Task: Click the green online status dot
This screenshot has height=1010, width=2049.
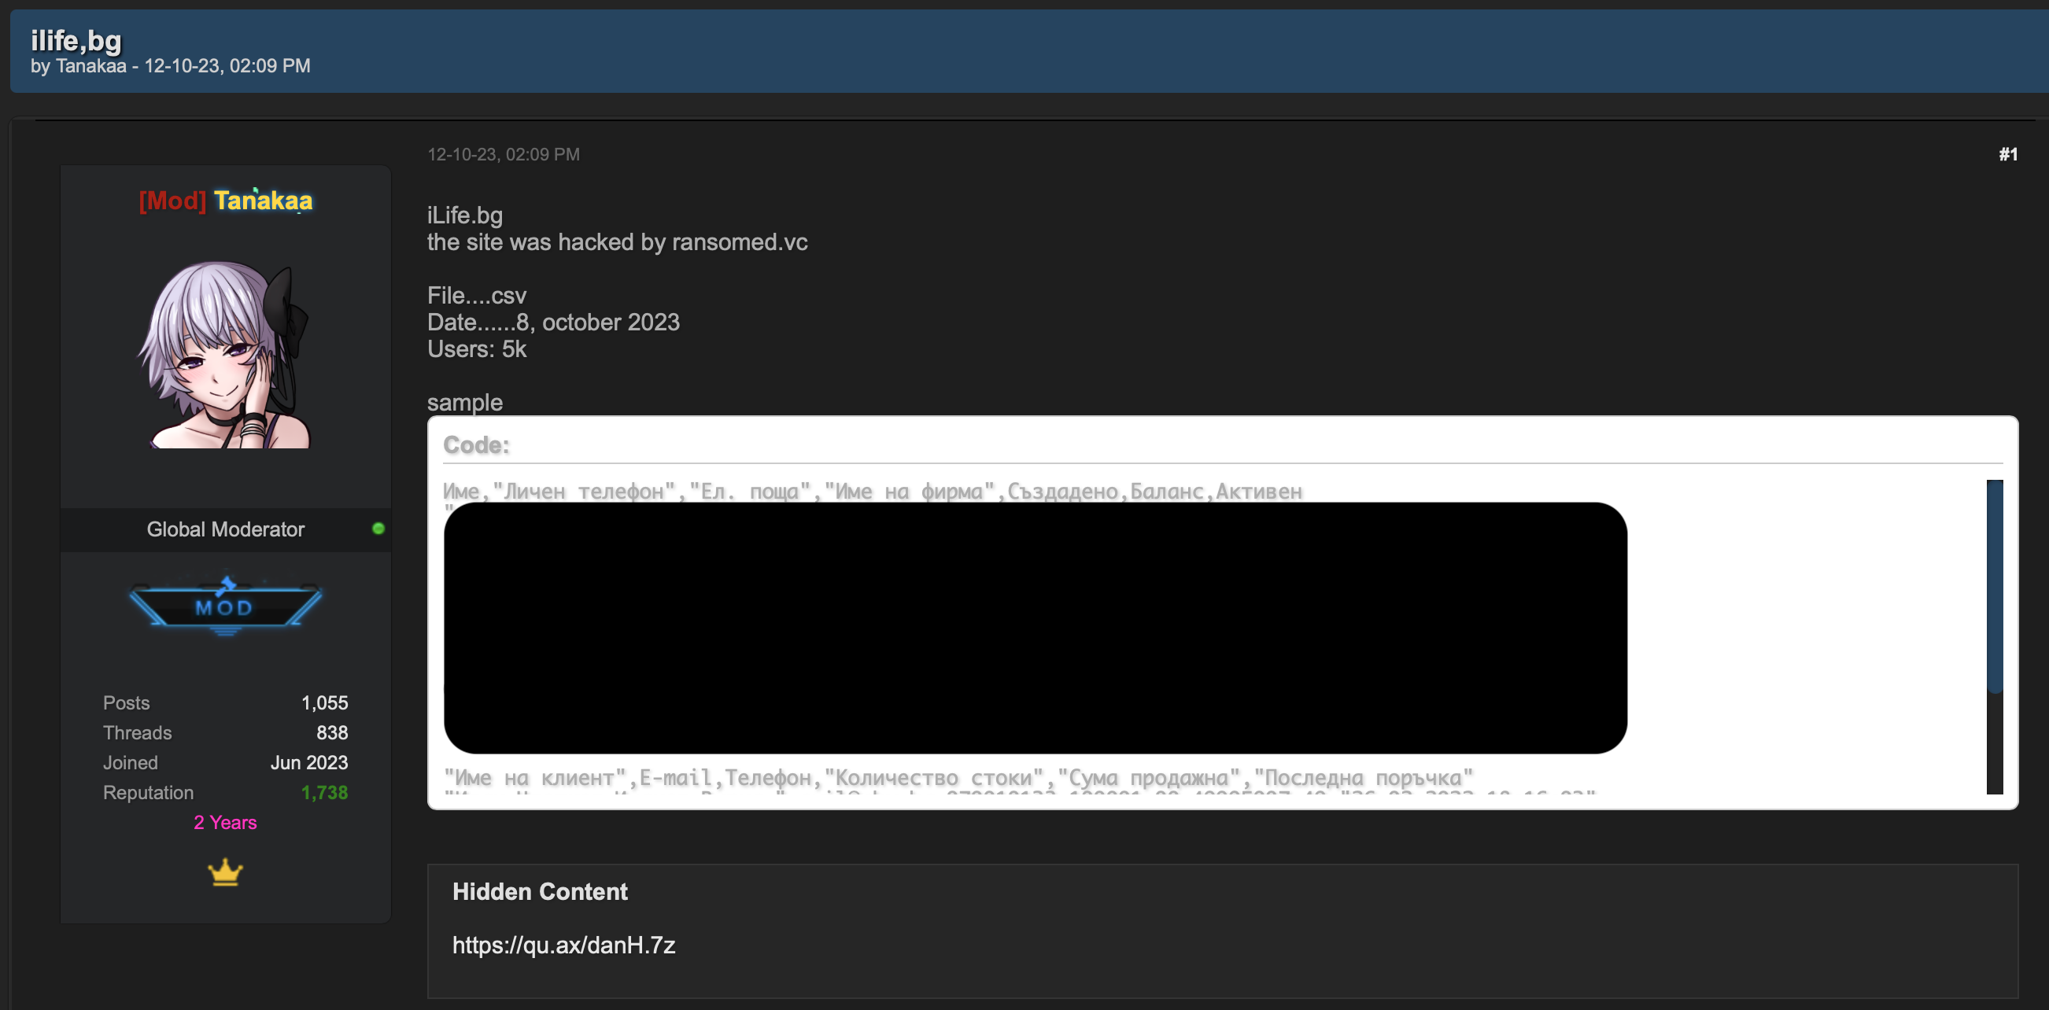Action: click(378, 529)
